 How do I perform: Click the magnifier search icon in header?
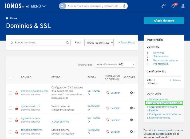coord(62,6)
